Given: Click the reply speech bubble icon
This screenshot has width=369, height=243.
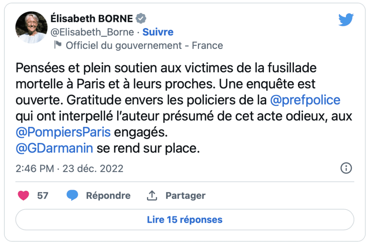Looking at the screenshot, I should [x=72, y=195].
